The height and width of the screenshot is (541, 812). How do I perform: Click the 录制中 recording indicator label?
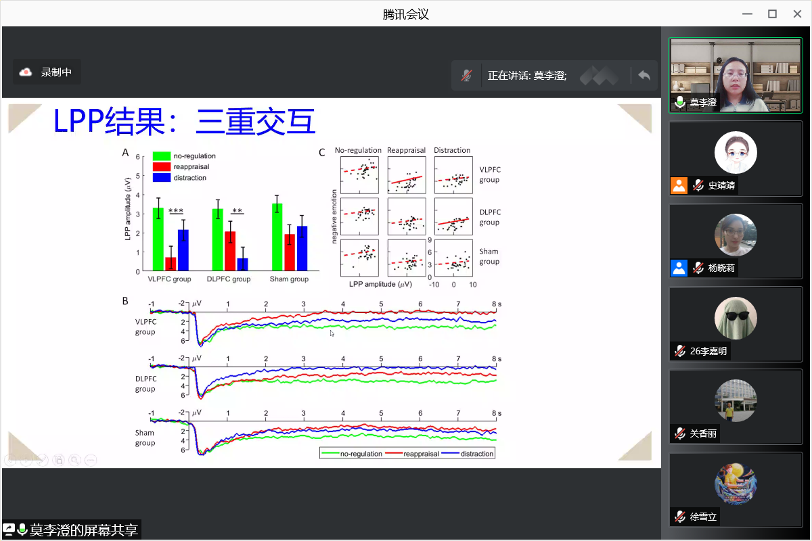56,72
